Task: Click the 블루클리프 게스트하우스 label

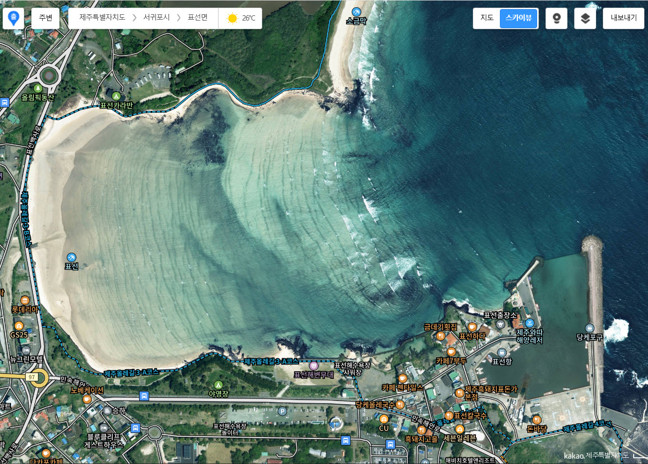Action: 104,441
